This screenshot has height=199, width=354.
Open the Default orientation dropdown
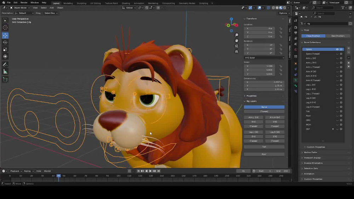click(x=24, y=13)
